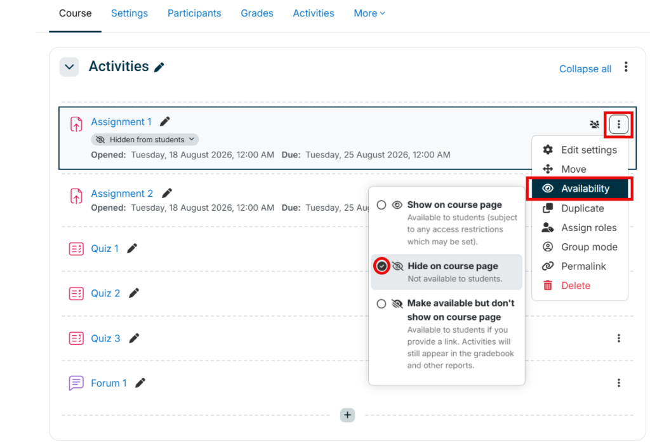Click the Quiz 1 activity icon
This screenshot has height=445, width=650.
(x=76, y=249)
